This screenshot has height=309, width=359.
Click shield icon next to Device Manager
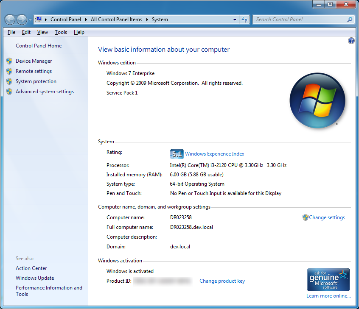[9, 61]
